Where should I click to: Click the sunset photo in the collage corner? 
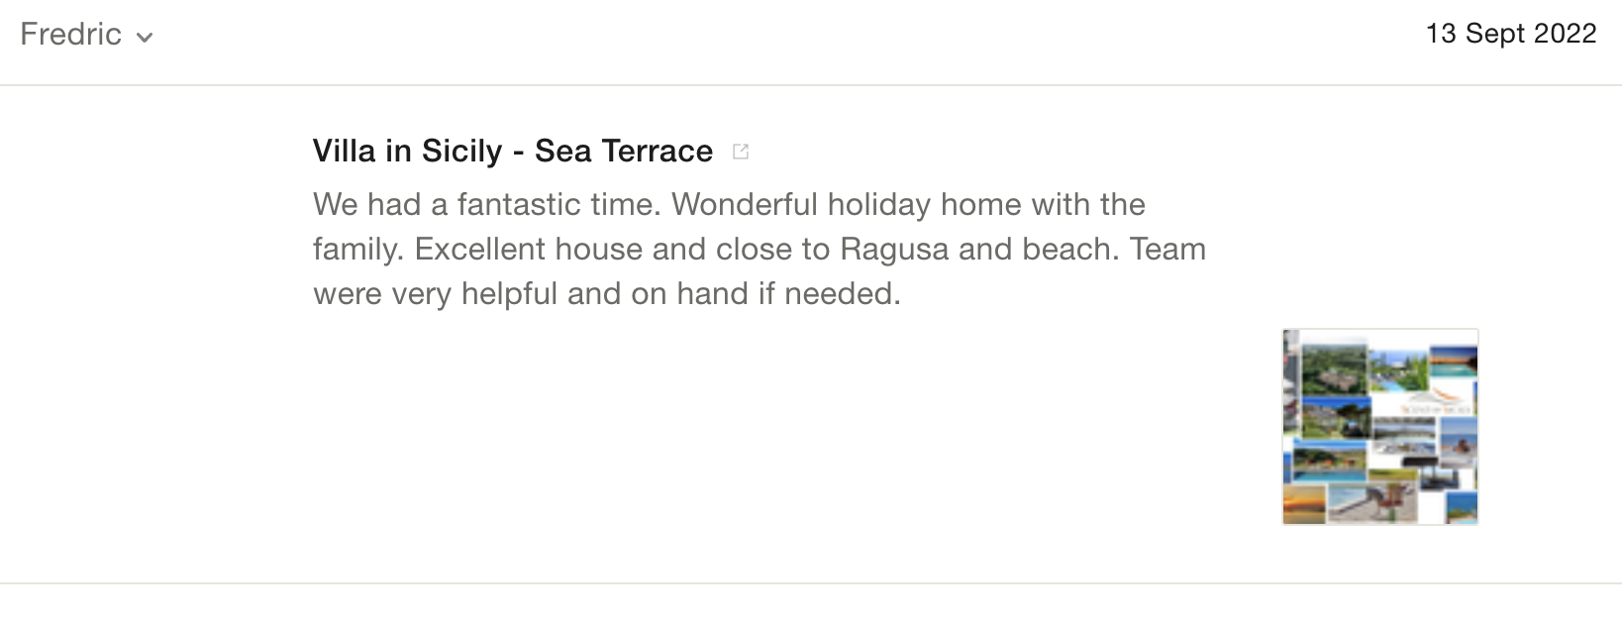pyautogui.click(x=1304, y=503)
